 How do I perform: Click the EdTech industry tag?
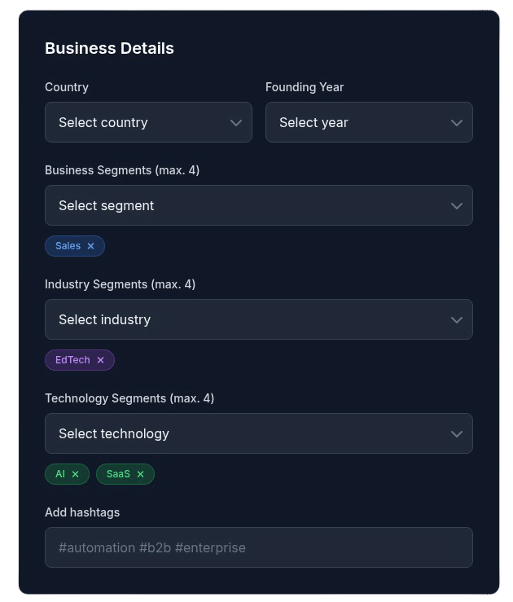coord(72,360)
